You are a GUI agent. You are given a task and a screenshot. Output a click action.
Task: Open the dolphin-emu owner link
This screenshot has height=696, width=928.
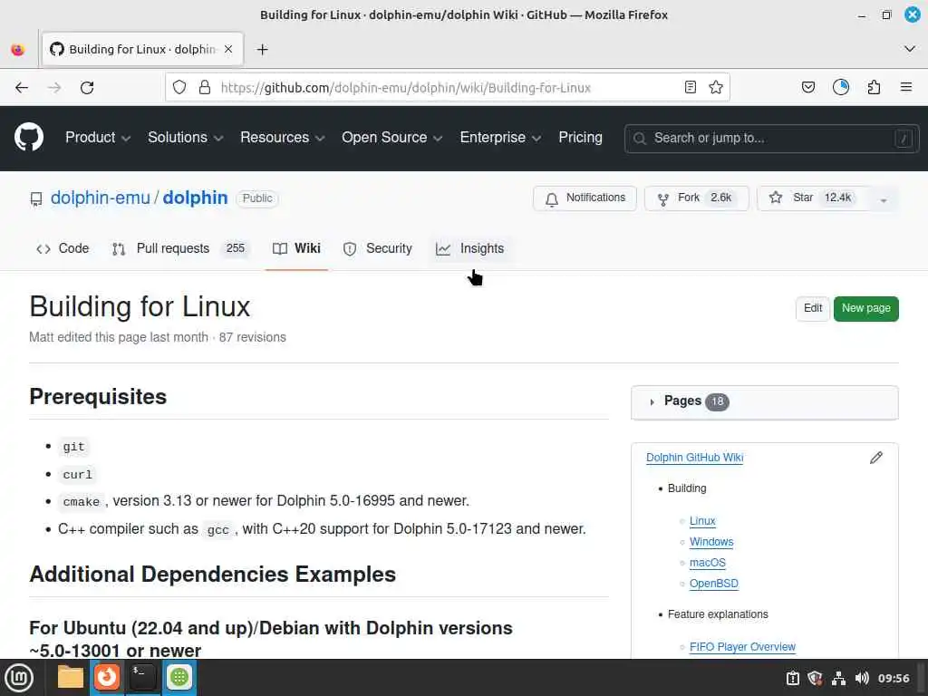(100, 198)
